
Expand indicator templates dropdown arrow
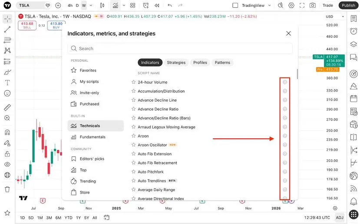click(x=124, y=6)
